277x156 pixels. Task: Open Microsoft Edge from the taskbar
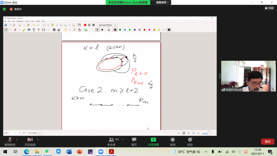tap(26, 152)
